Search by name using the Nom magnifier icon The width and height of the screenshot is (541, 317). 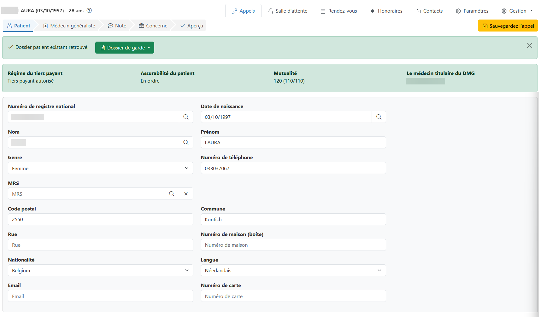186,142
